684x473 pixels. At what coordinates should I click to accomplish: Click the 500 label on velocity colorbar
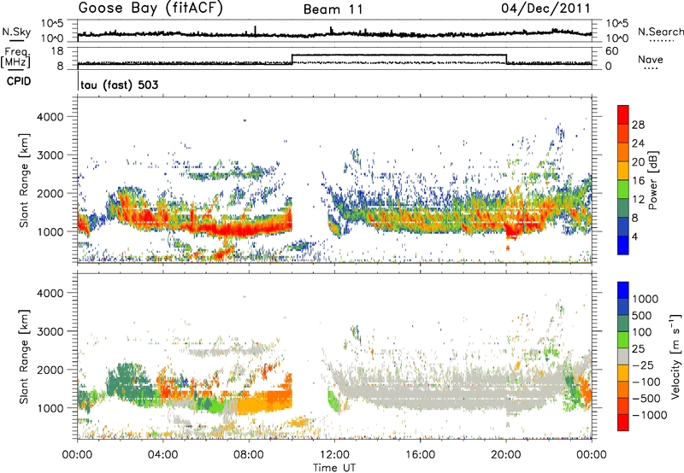point(642,315)
